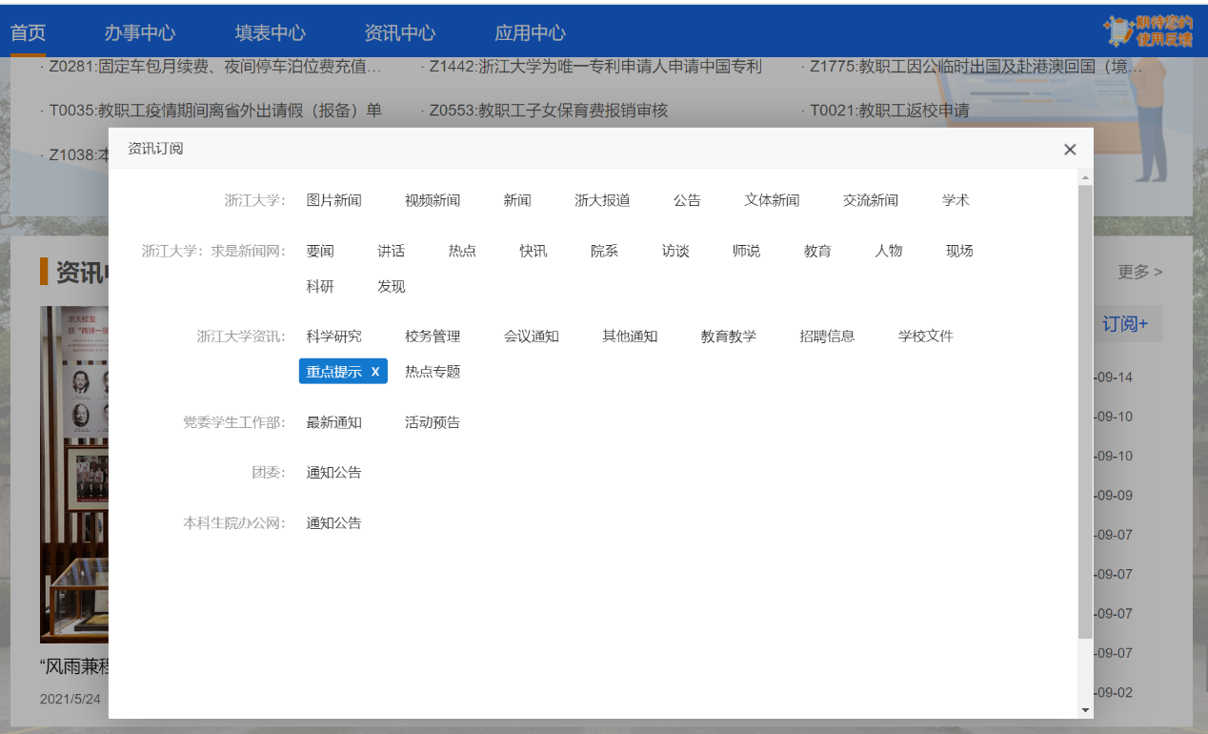Toggle 要闻 subscription
This screenshot has height=734, width=1208.
point(320,251)
